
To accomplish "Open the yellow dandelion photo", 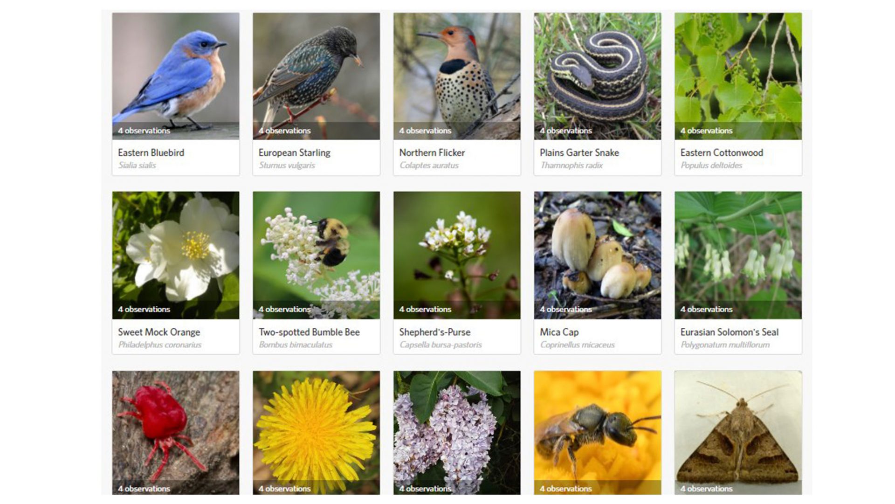I will pyautogui.click(x=317, y=433).
